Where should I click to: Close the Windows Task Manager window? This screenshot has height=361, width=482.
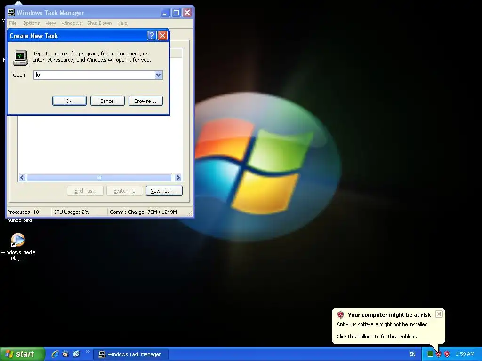point(187,13)
